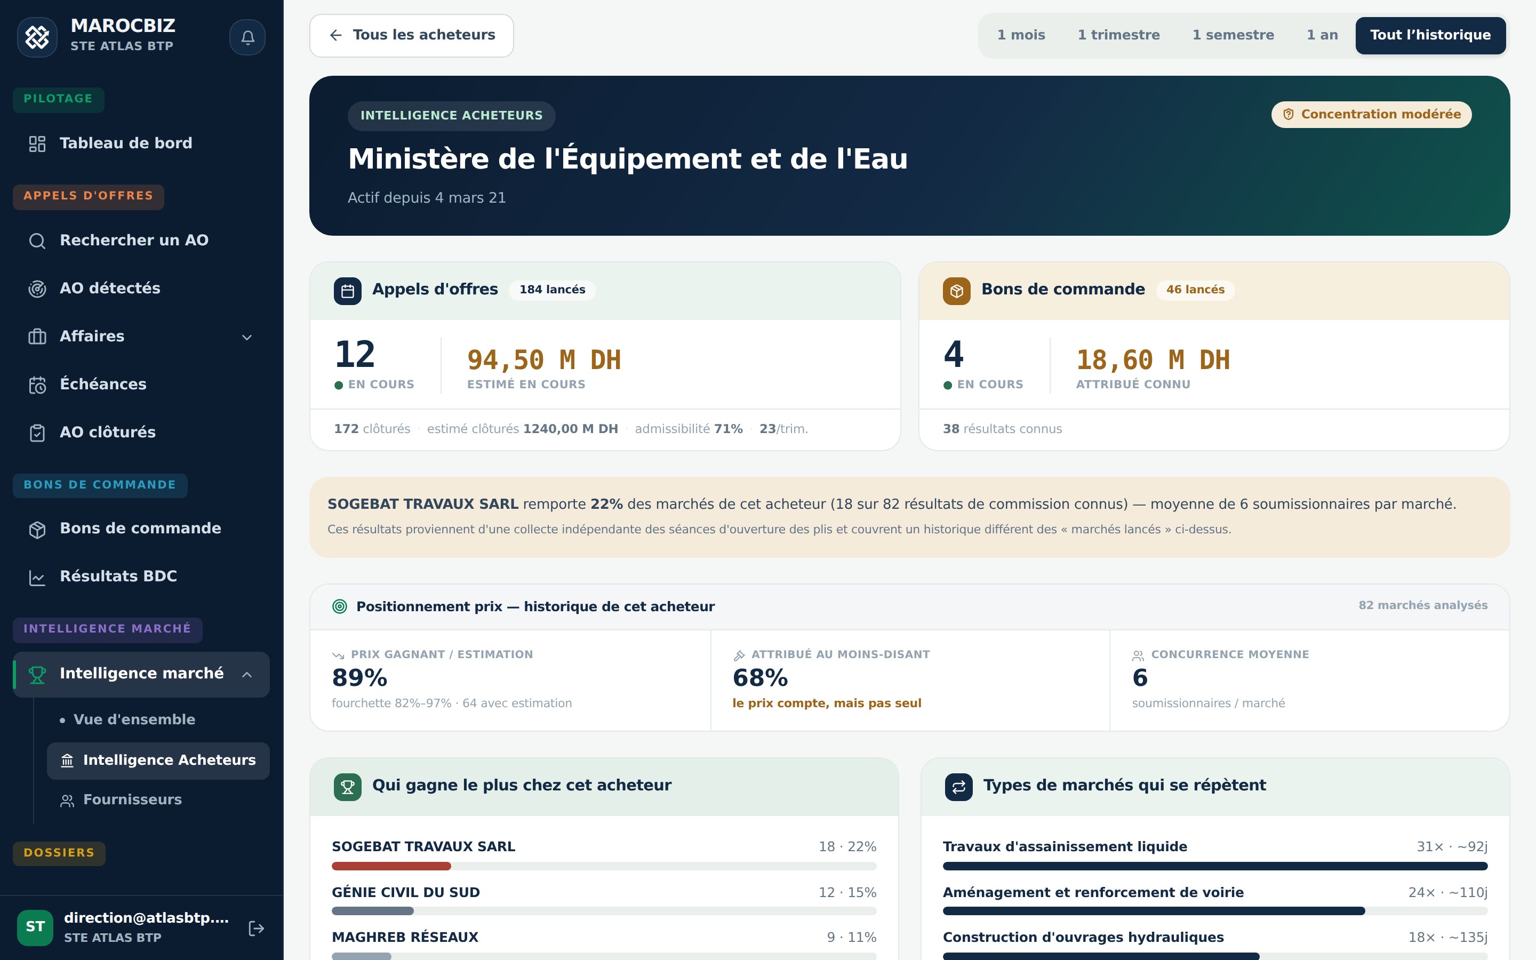Select Tout l'historique period
Image resolution: width=1536 pixels, height=960 pixels.
pos(1430,36)
